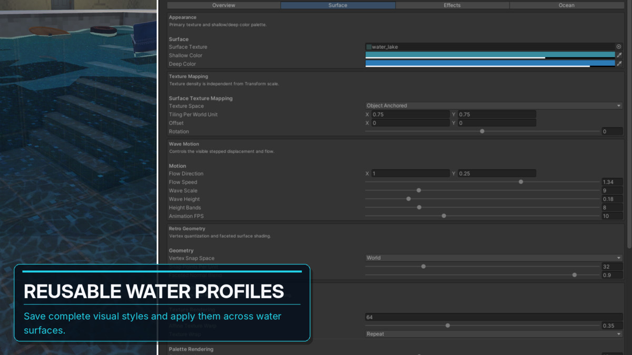Pick Shallow Color with its eyedropper
The height and width of the screenshot is (355, 632).
click(619, 55)
